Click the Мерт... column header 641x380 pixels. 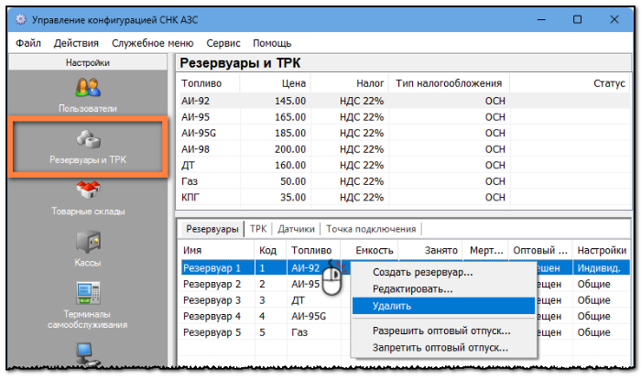pyautogui.click(x=485, y=250)
